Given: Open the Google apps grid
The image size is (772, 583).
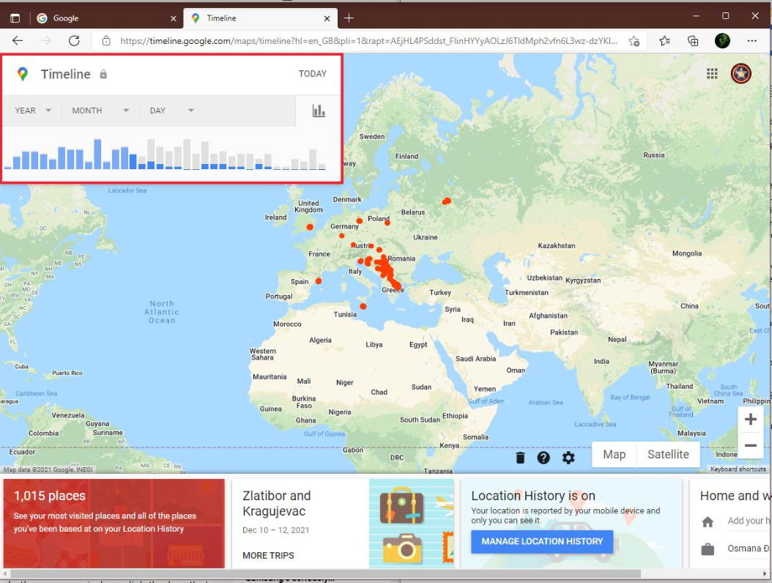Looking at the screenshot, I should [x=711, y=73].
